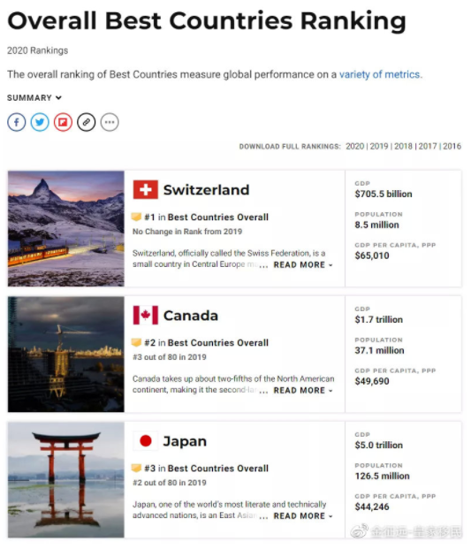Expand Switzerland description with READ MORE
471x549 pixels.
(303, 265)
